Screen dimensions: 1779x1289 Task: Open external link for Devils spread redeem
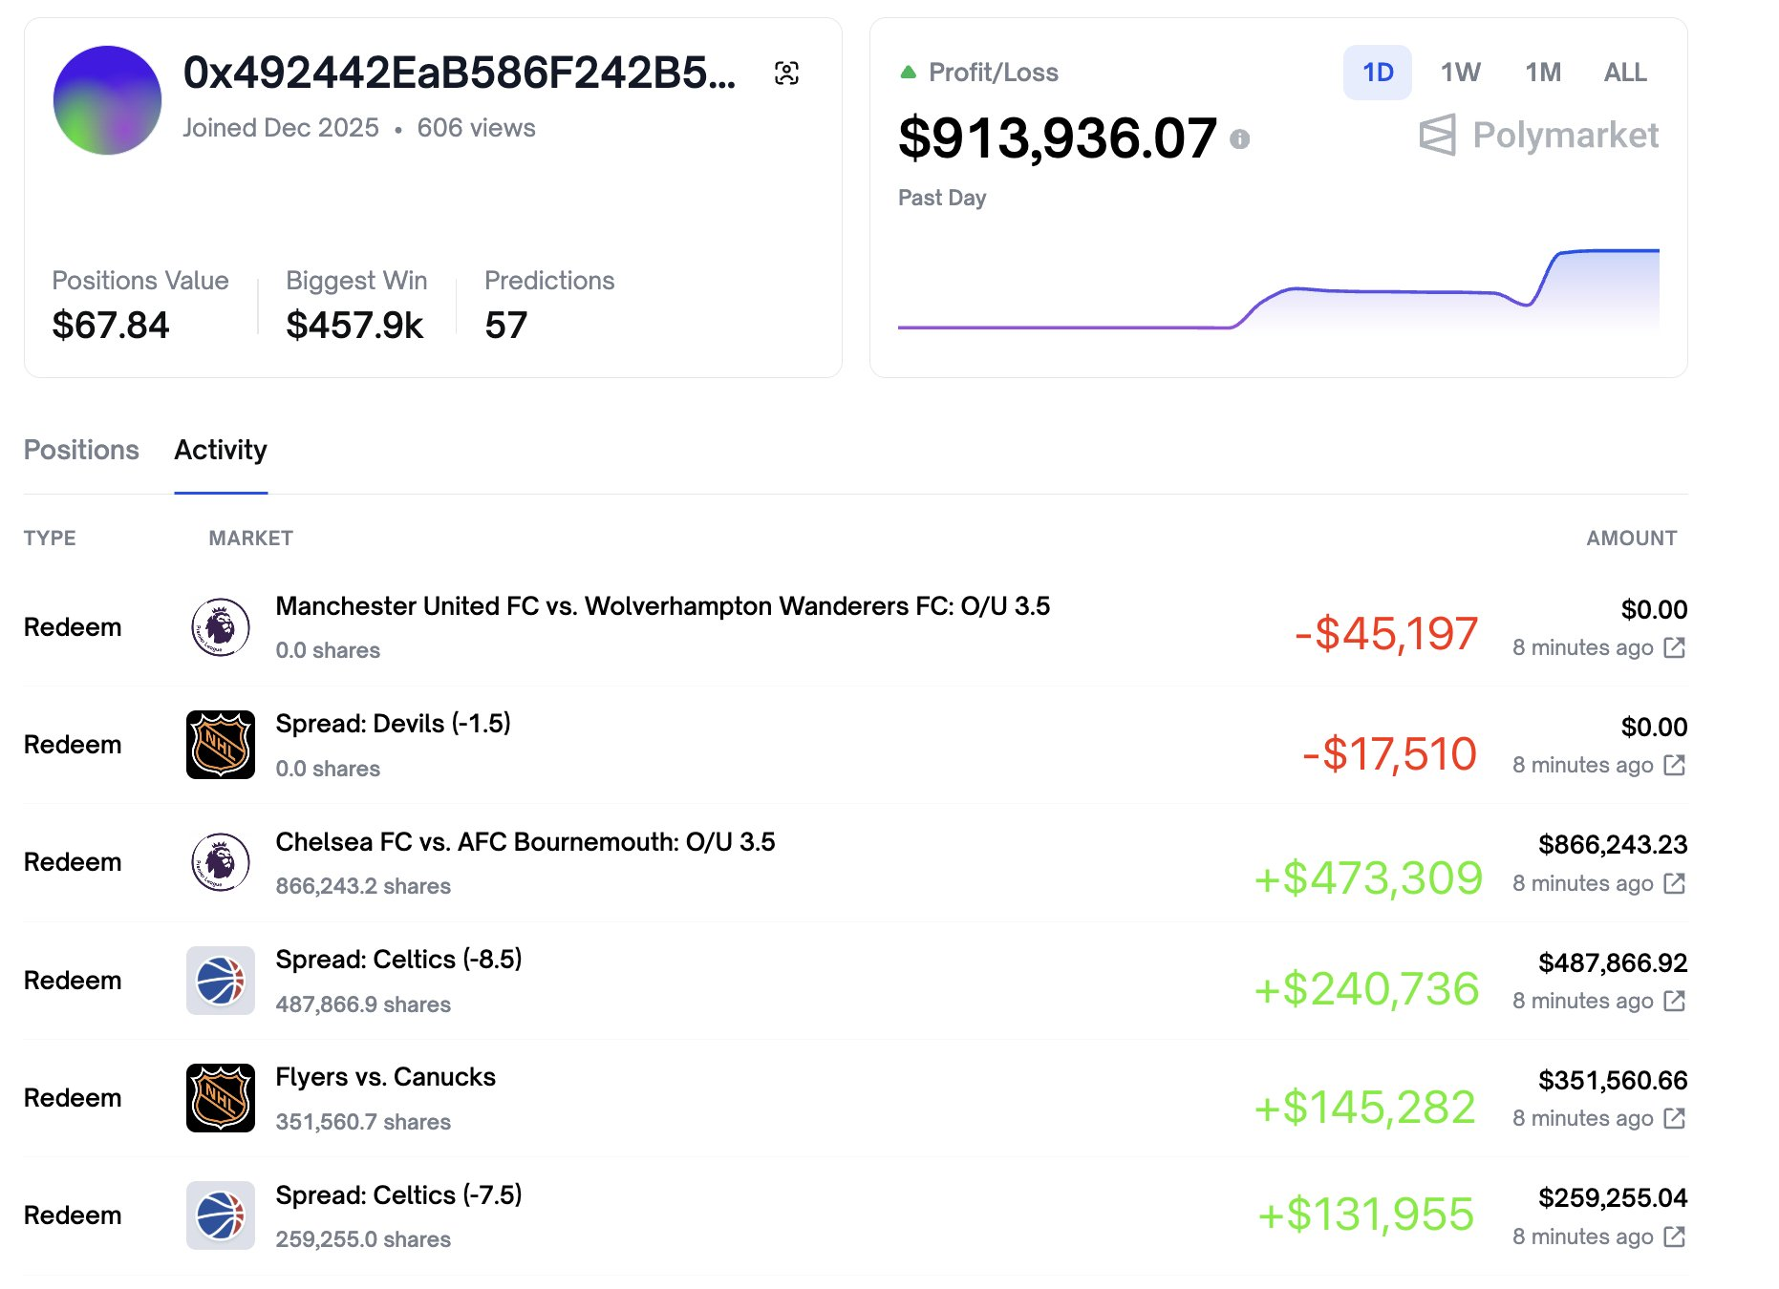click(1674, 765)
